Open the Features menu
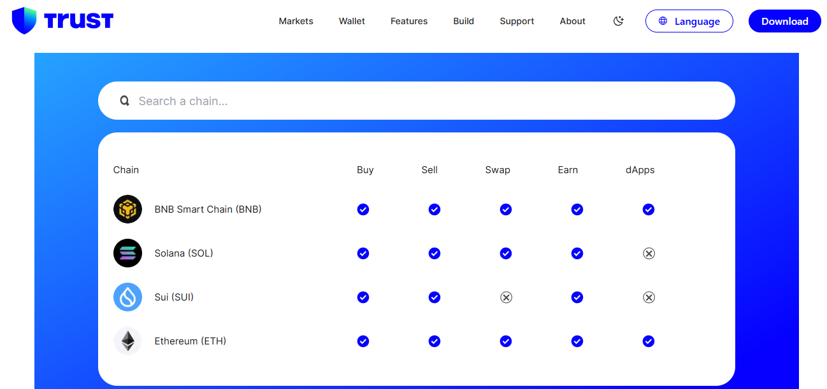Image resolution: width=827 pixels, height=389 pixels. pyautogui.click(x=409, y=21)
